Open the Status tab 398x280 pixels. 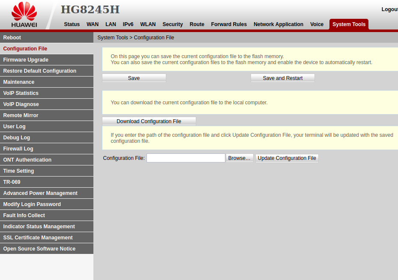point(72,24)
